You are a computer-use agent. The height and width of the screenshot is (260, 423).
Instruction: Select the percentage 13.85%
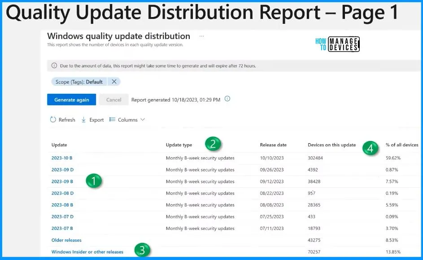(x=393, y=251)
